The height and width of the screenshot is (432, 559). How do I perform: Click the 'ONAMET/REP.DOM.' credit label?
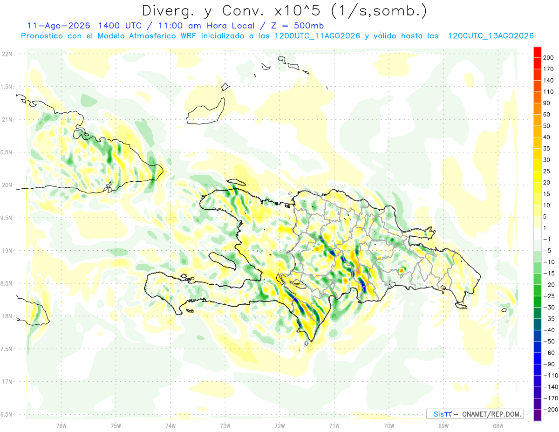(x=492, y=414)
